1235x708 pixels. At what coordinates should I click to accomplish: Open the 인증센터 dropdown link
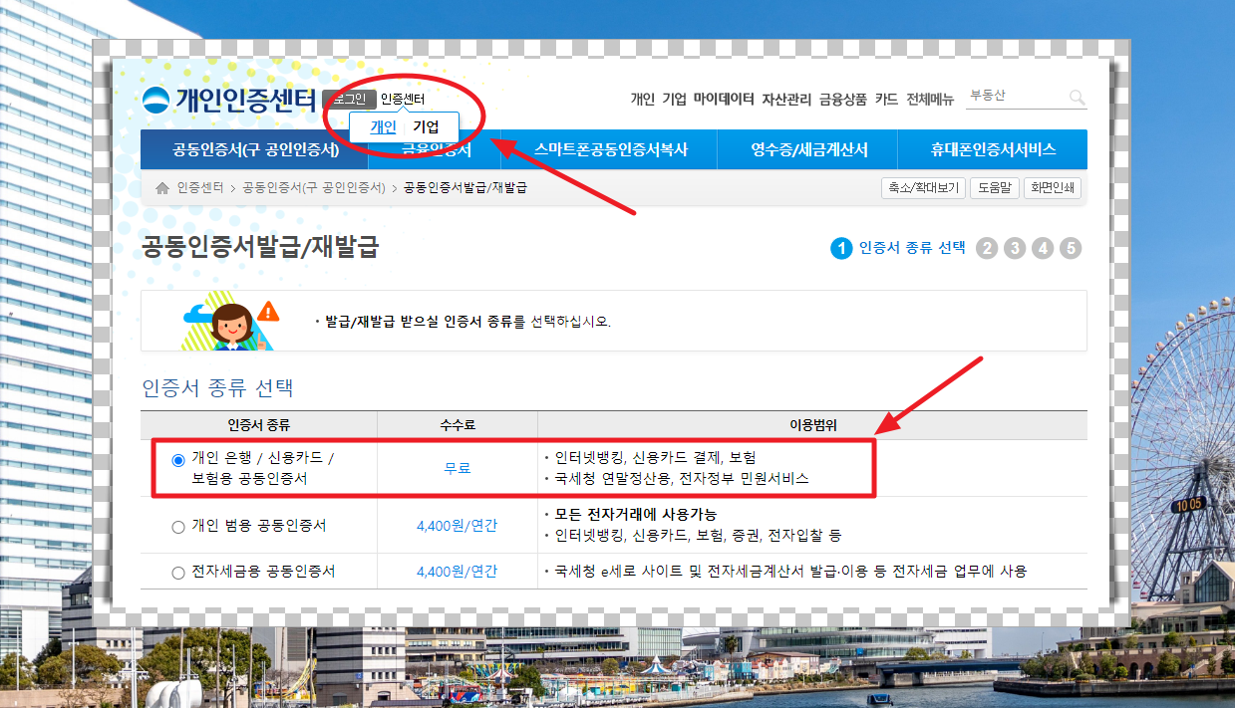click(403, 100)
